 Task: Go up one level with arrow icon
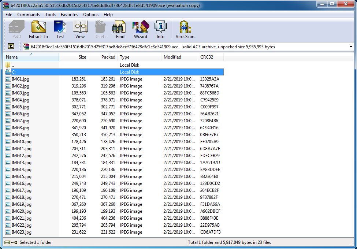pos(11,47)
